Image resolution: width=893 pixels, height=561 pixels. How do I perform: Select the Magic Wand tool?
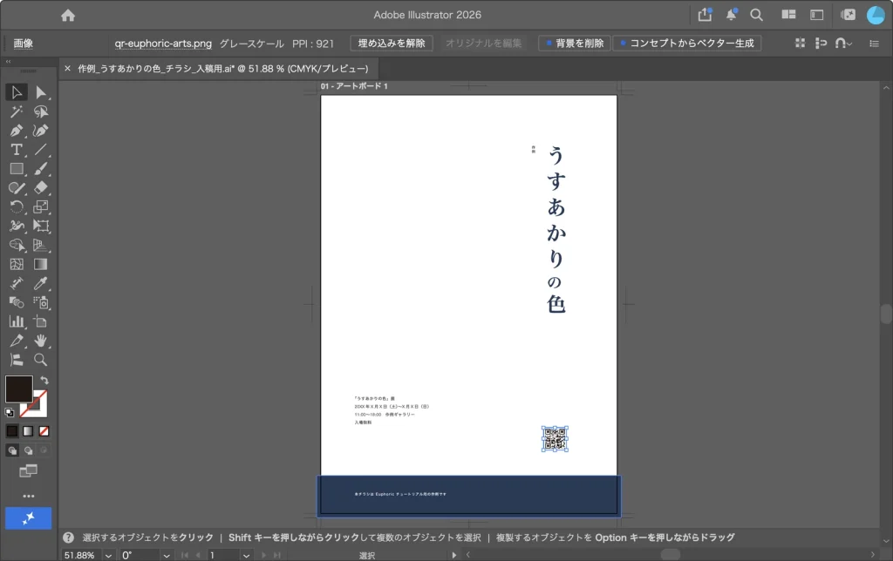pyautogui.click(x=17, y=112)
